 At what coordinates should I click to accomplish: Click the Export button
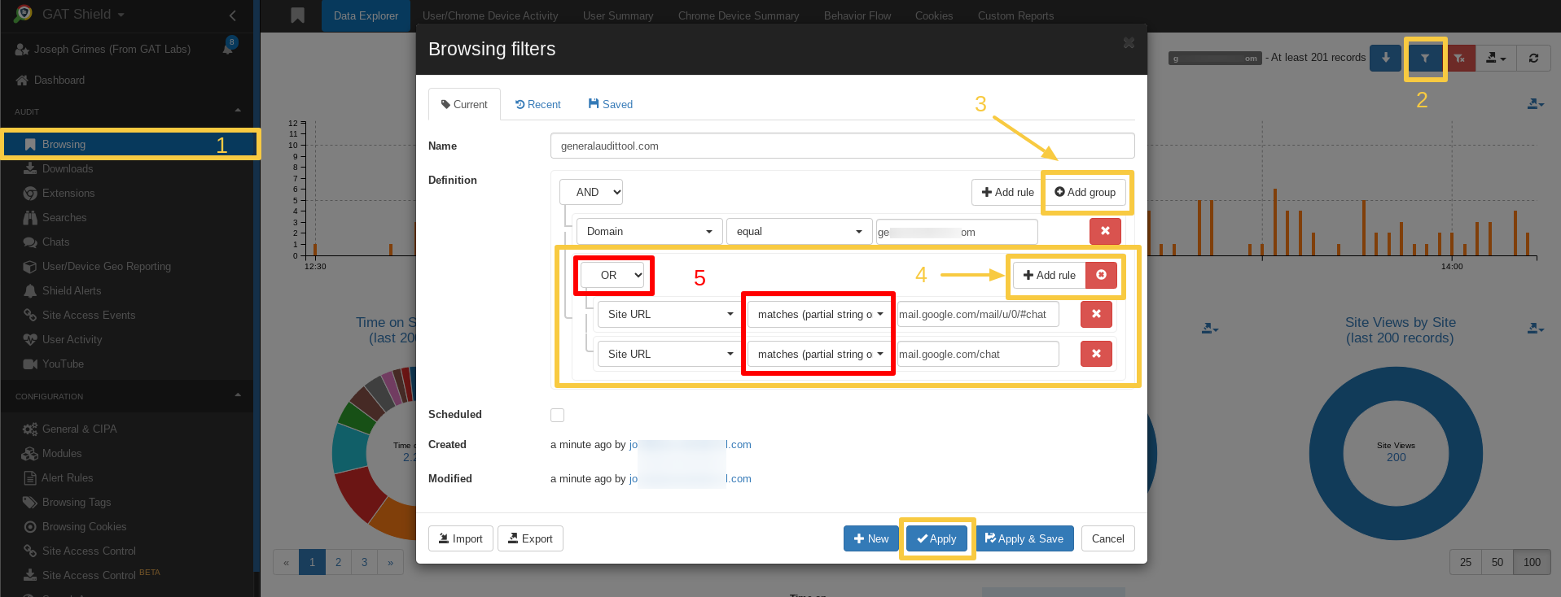pyautogui.click(x=530, y=538)
